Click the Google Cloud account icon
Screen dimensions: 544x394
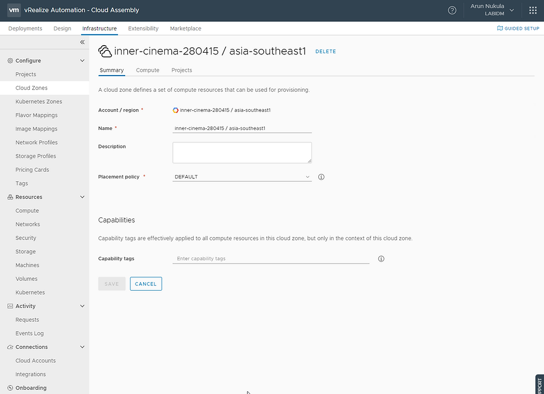(176, 110)
